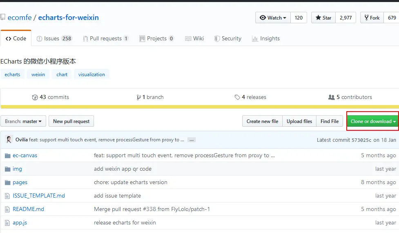Open the Projects tab
Screen dimensions: 399x233
click(157, 38)
